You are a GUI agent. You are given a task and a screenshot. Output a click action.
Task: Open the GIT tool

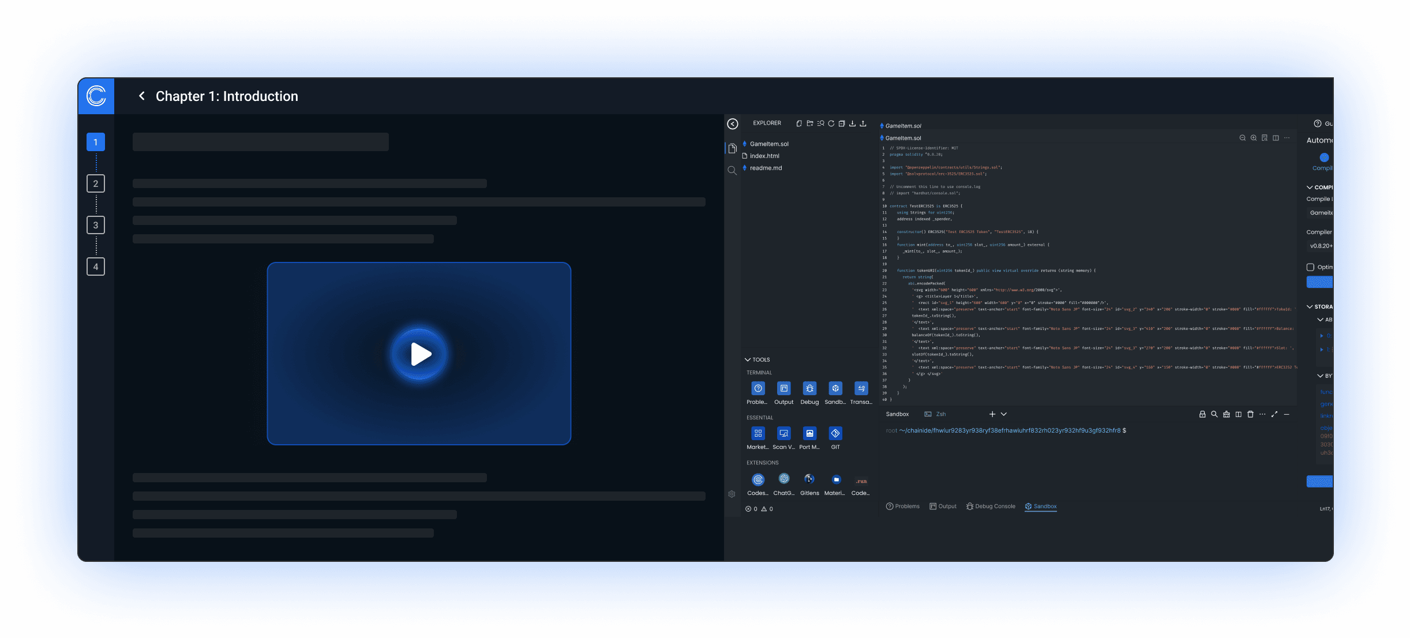click(835, 434)
